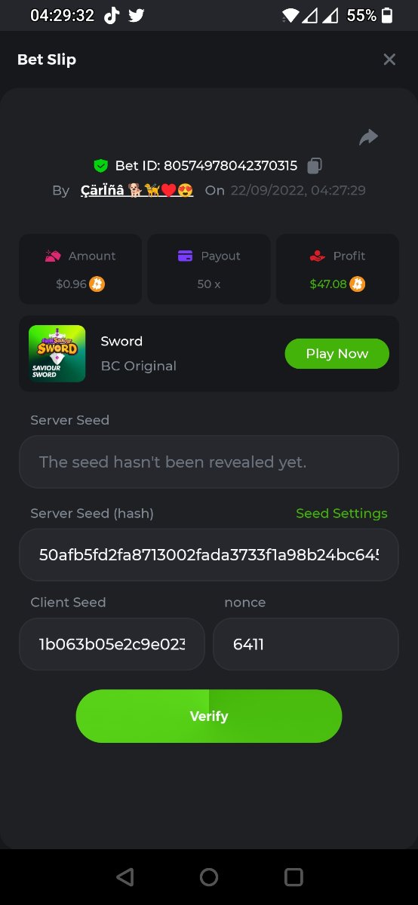Viewport: 418px width, 905px height.
Task: Close the Bet Slip panel
Action: tap(389, 60)
